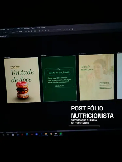Viewport: 122px width, 162px height.
Task: Select the stacked donuts image
Action: coord(22,90)
